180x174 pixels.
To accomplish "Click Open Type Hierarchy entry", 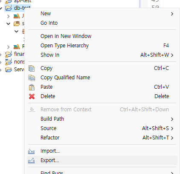I will pos(102,46).
